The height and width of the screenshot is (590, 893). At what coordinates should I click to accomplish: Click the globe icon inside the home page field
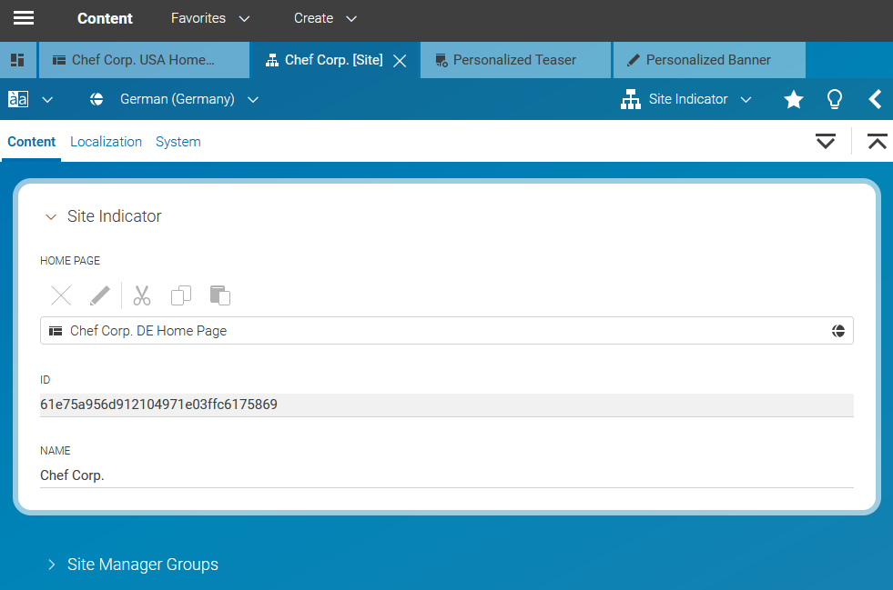(x=838, y=330)
